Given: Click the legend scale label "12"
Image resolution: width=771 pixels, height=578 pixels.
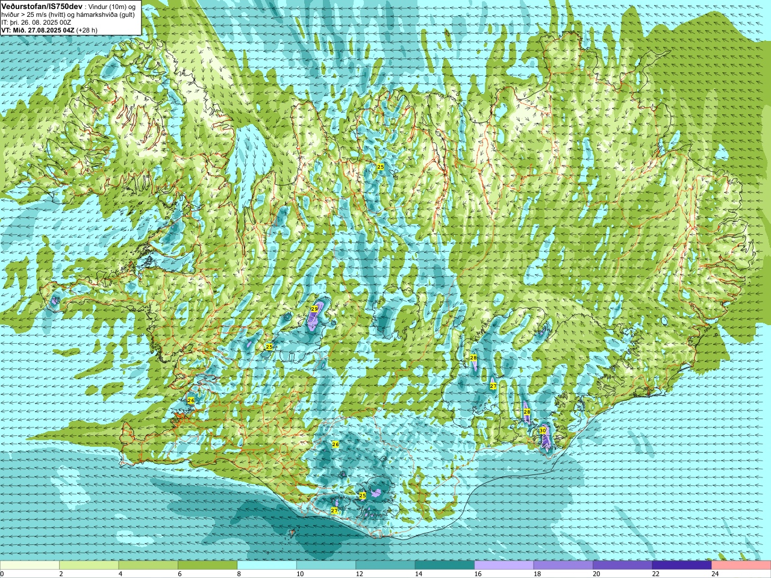Looking at the screenshot, I should pyautogui.click(x=359, y=574).
